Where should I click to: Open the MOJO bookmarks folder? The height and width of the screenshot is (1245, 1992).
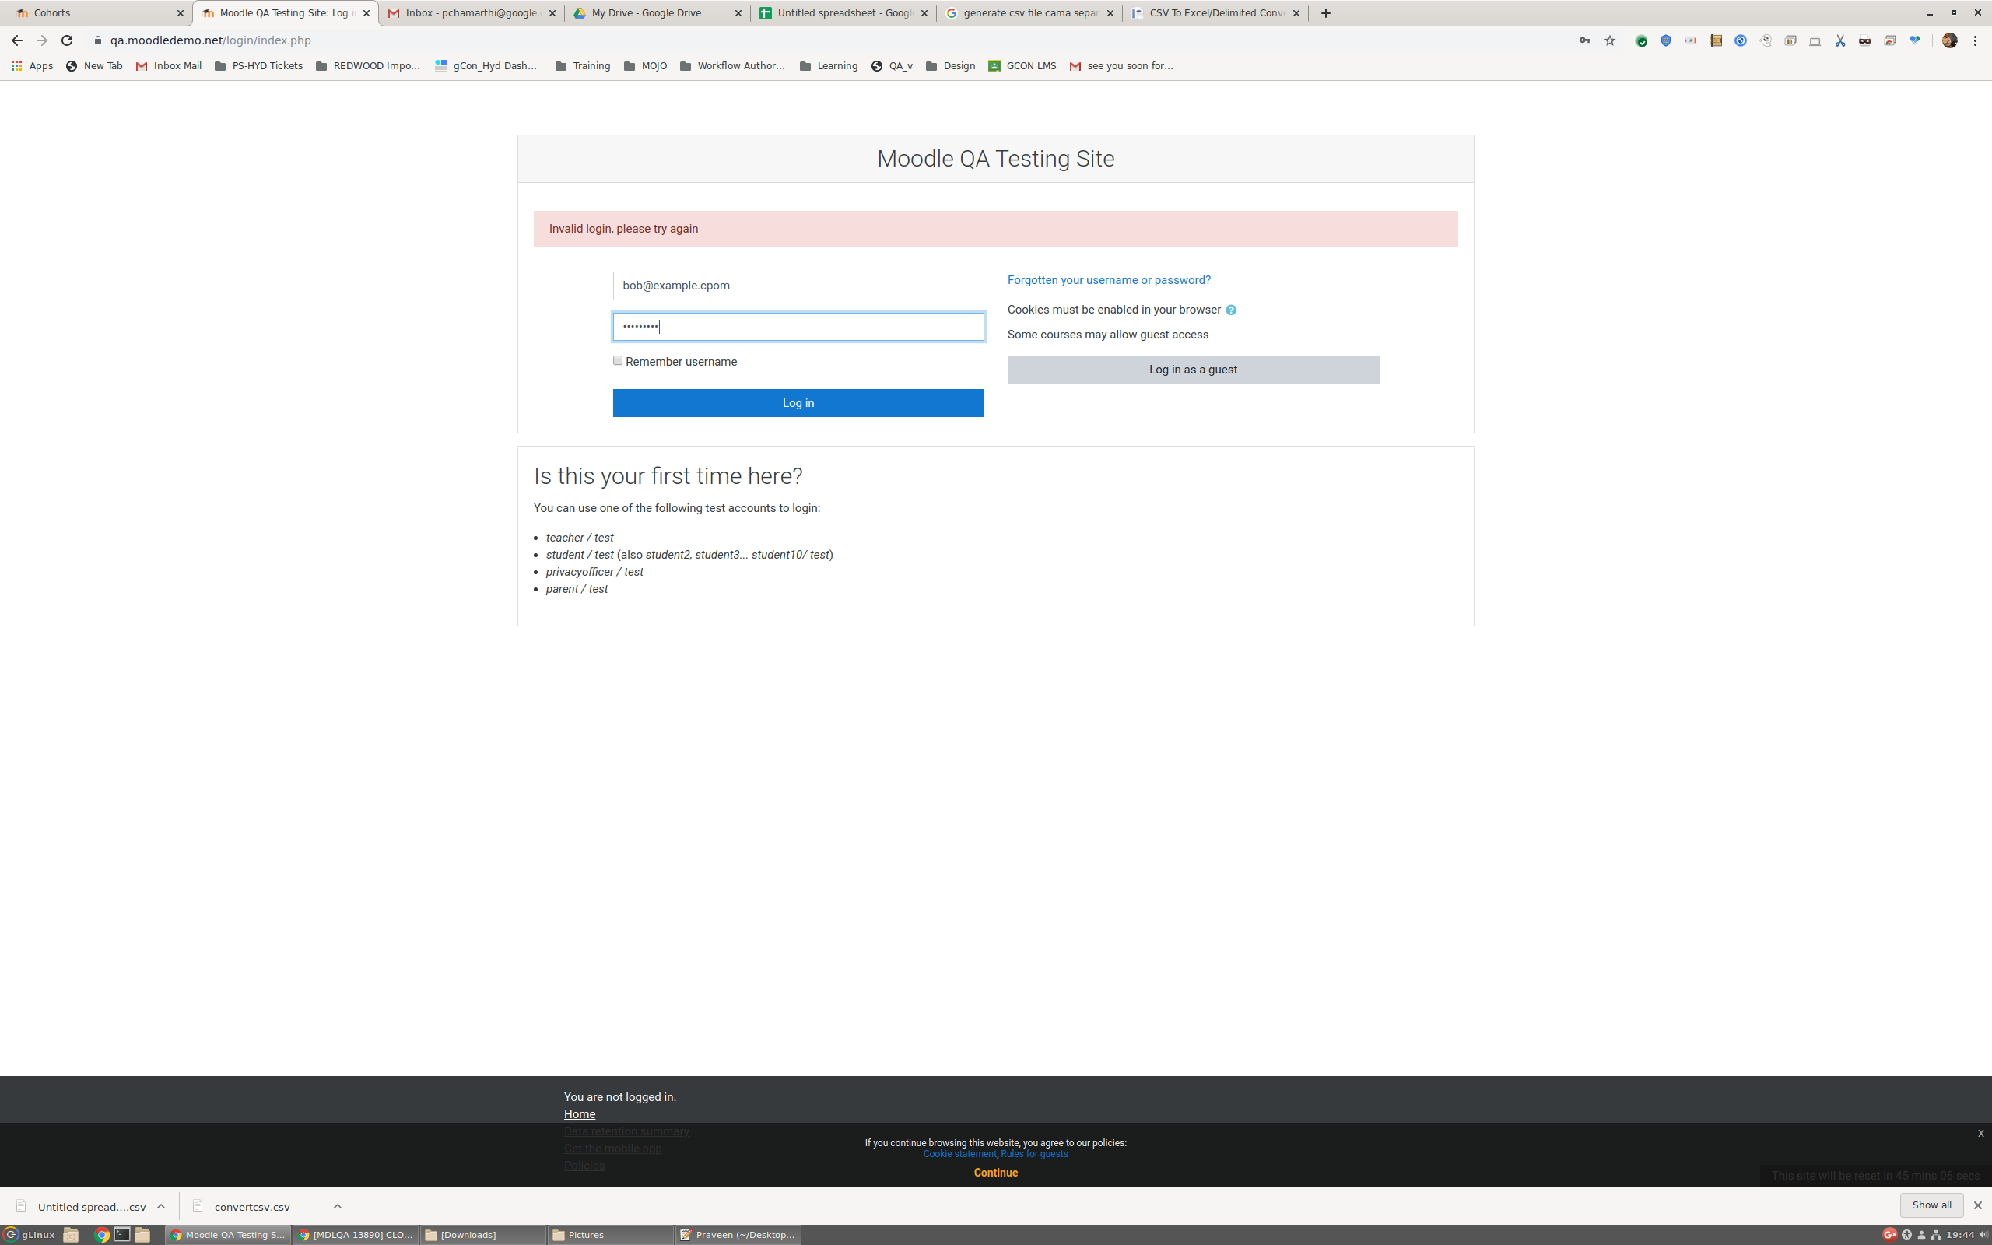tap(645, 66)
